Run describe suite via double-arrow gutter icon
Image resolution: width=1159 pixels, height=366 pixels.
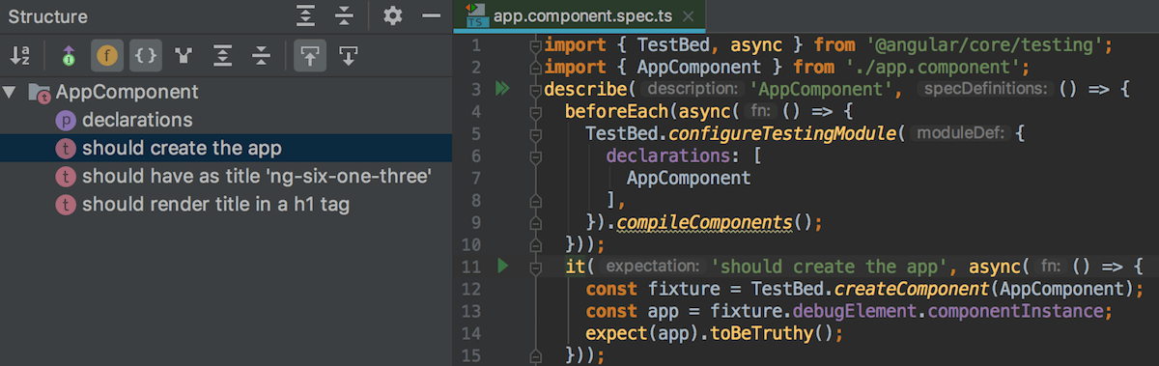501,90
